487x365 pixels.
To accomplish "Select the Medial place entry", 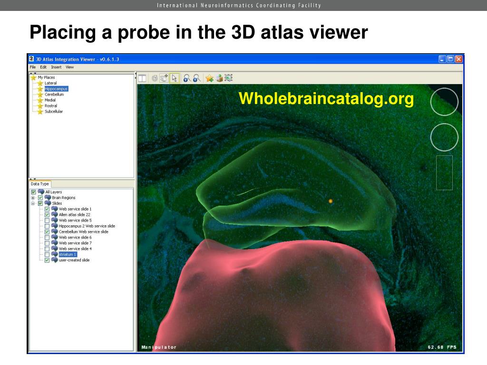I will (50, 100).
